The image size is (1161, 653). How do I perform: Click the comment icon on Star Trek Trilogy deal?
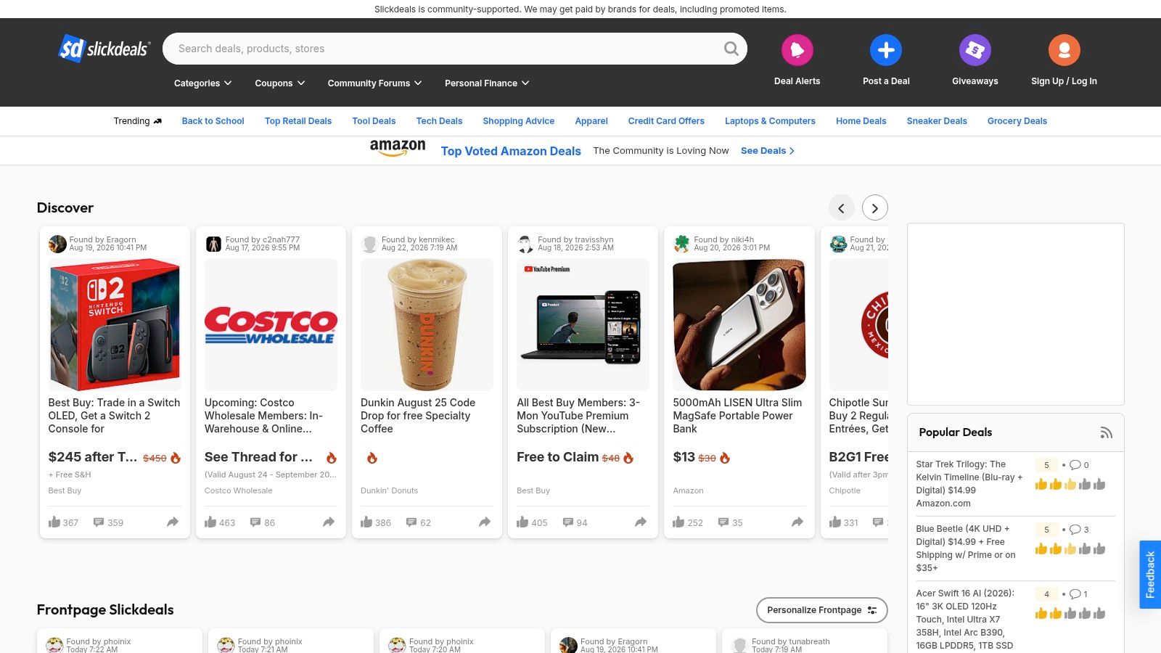[1075, 465]
